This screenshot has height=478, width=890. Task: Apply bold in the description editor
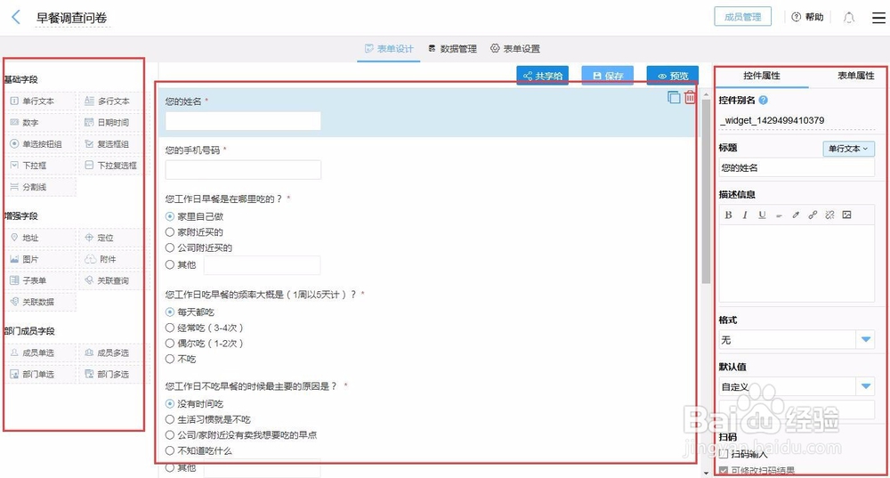[x=728, y=215]
